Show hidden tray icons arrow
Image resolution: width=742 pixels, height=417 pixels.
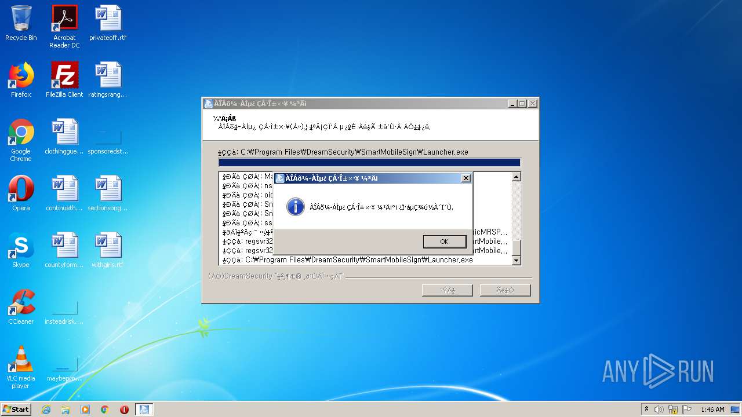pos(646,409)
